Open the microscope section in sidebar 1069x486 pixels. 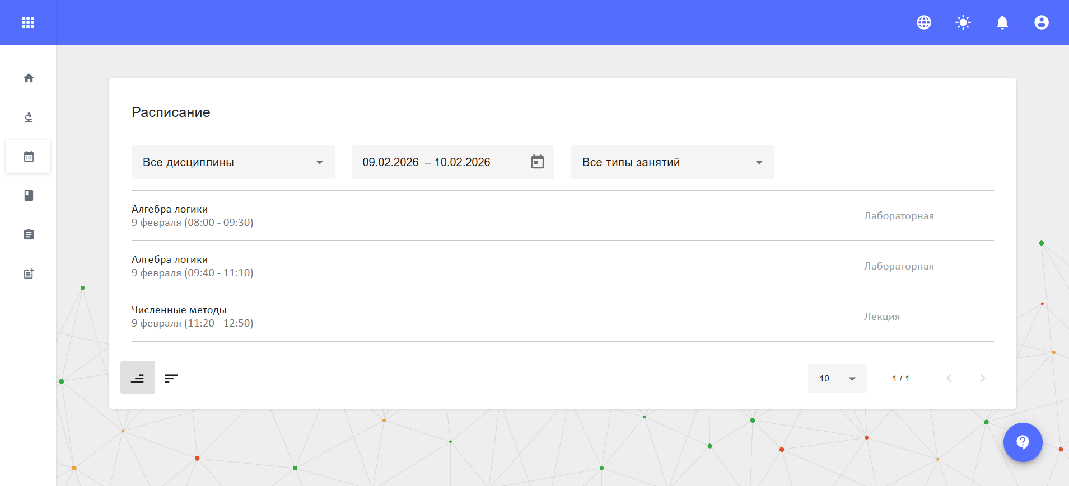(29, 117)
